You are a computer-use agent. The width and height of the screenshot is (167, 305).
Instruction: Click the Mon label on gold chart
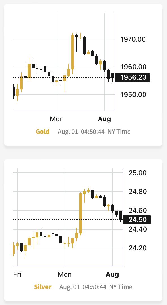[x=57, y=119]
